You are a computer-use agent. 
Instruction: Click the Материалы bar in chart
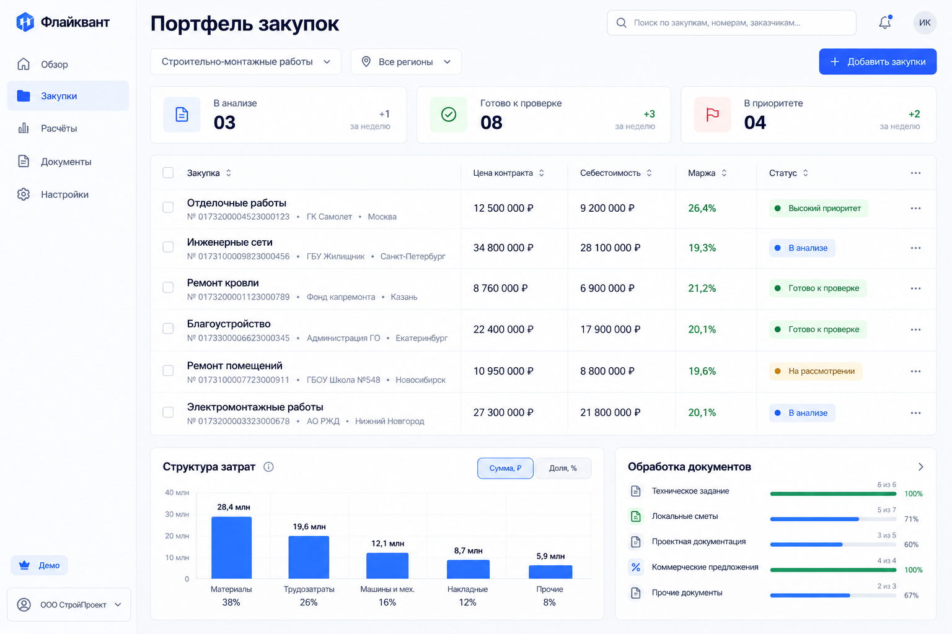232,548
